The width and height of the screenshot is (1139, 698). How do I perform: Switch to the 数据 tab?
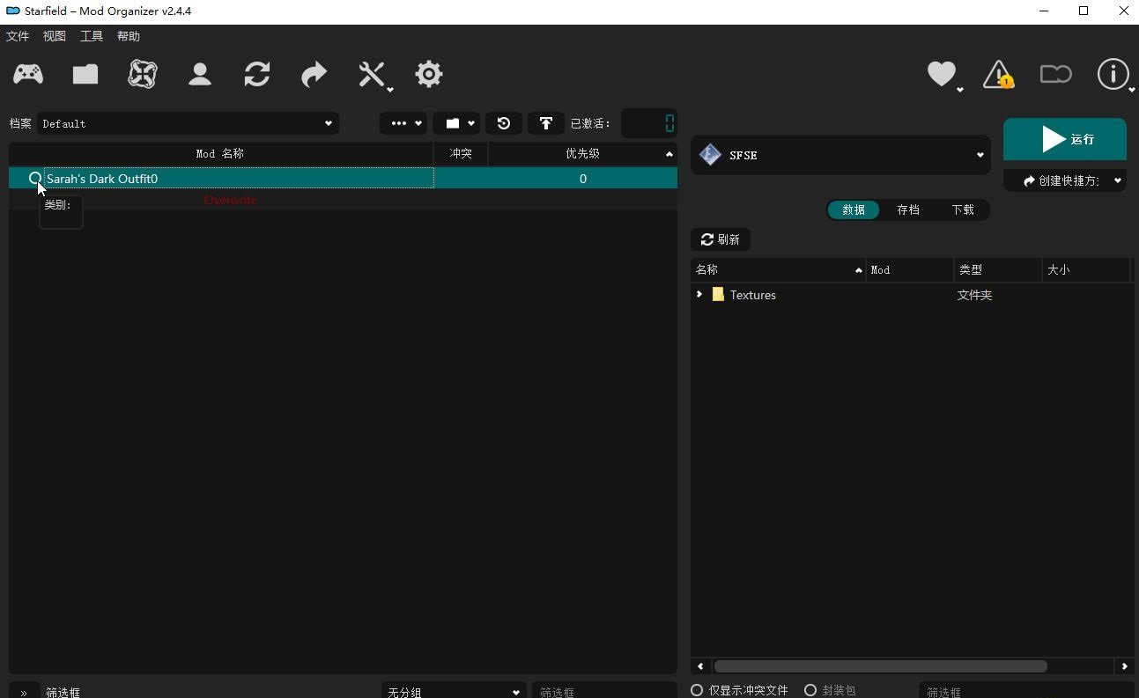coord(854,209)
